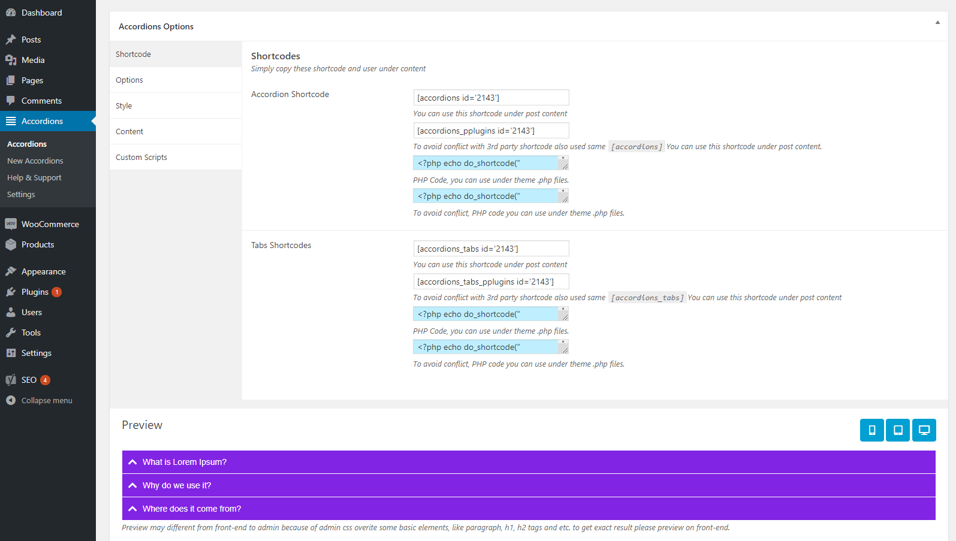The width and height of the screenshot is (956, 541).
Task: Expand 'Where does it come from?' accordion
Action: pos(192,509)
